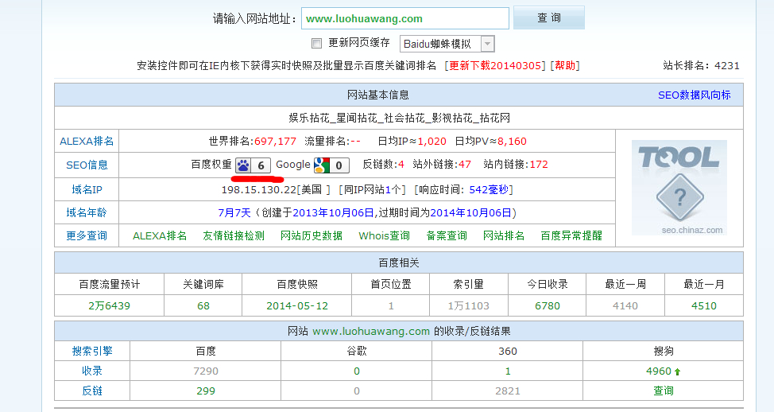Open the 备案查询 link
774x412 pixels.
pyautogui.click(x=447, y=235)
